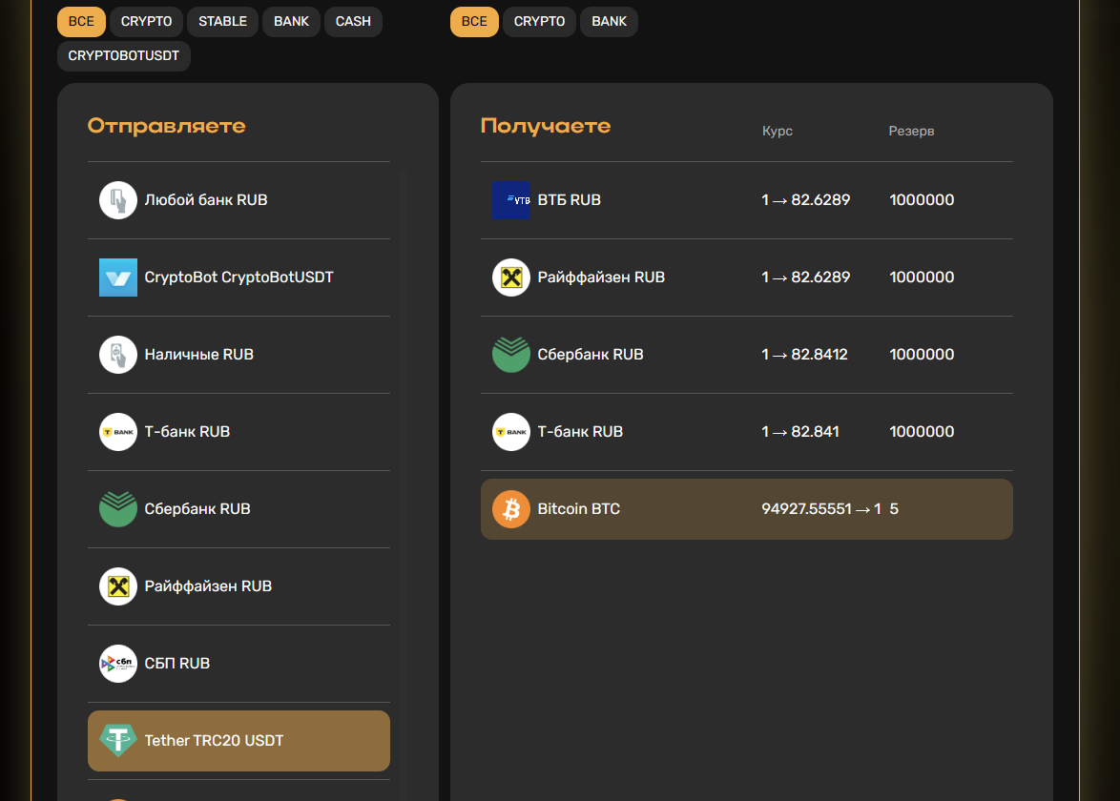Choose Райффайзен RUB in send list

point(239,586)
